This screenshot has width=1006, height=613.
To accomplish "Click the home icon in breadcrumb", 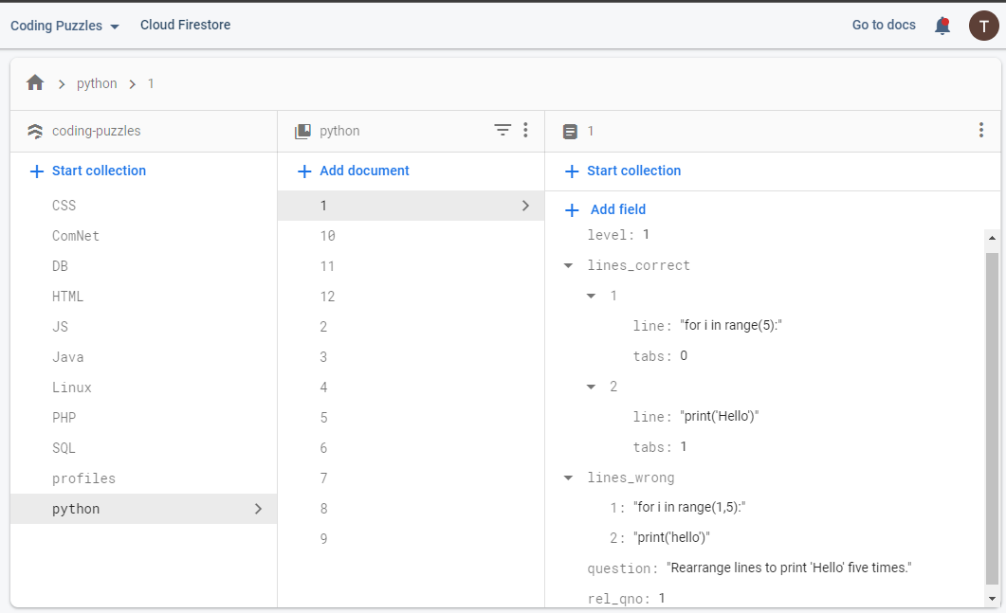I will tap(35, 83).
